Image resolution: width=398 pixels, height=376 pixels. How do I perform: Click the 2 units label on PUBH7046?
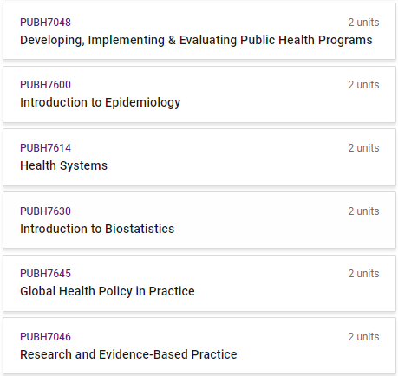click(x=363, y=337)
